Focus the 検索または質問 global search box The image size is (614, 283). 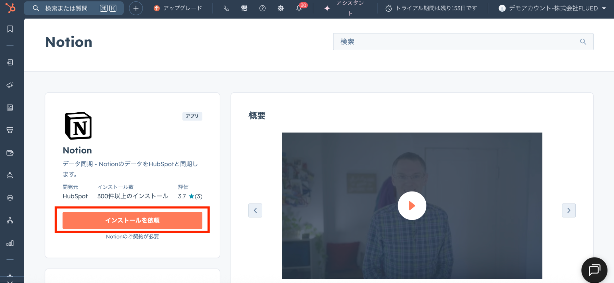(x=74, y=8)
